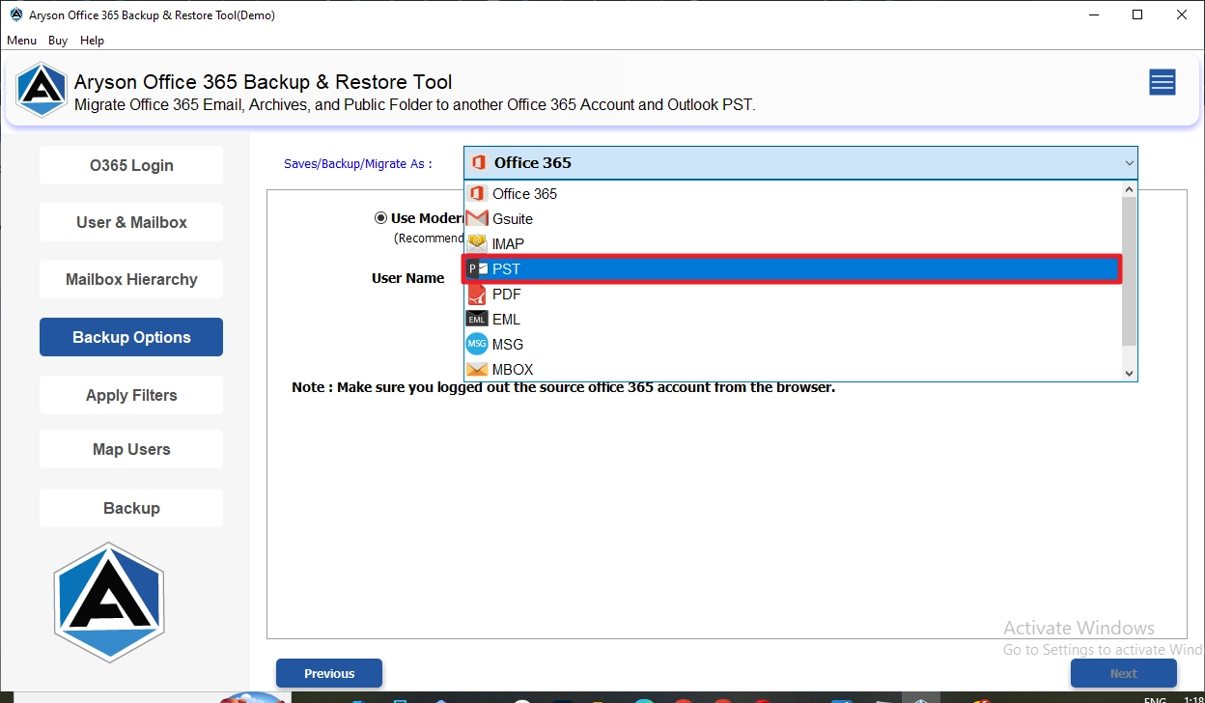Click the dropdown list scrollbar thumb

click(1130, 271)
